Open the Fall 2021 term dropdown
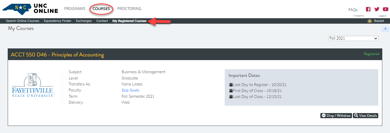Viewport: 390px width, 133px height. click(x=353, y=38)
